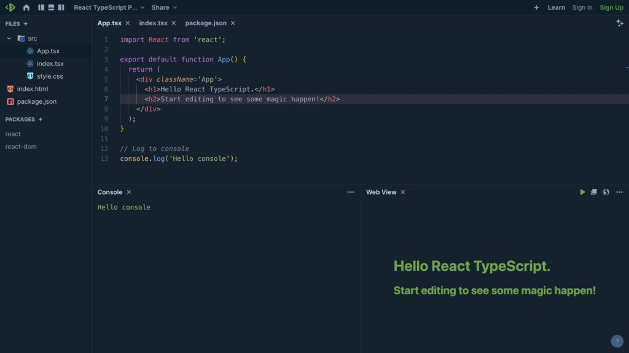
Task: Click the plus icon next to Learn
Action: point(536,7)
